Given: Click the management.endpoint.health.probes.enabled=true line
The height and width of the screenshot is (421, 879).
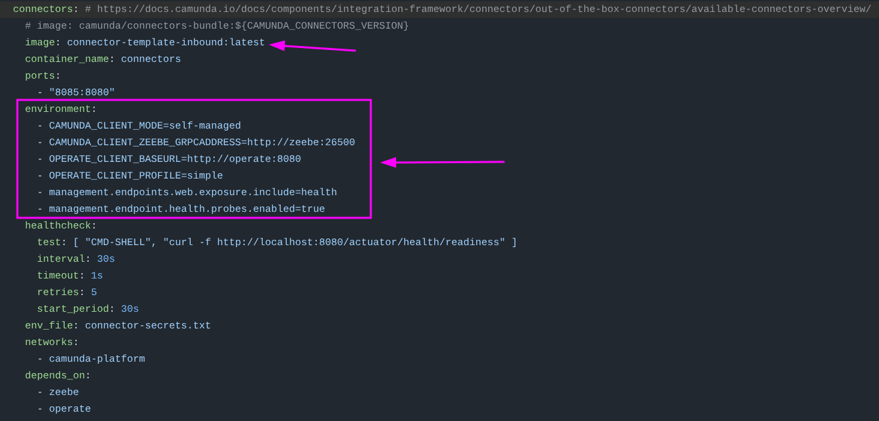Looking at the screenshot, I should pyautogui.click(x=187, y=209).
